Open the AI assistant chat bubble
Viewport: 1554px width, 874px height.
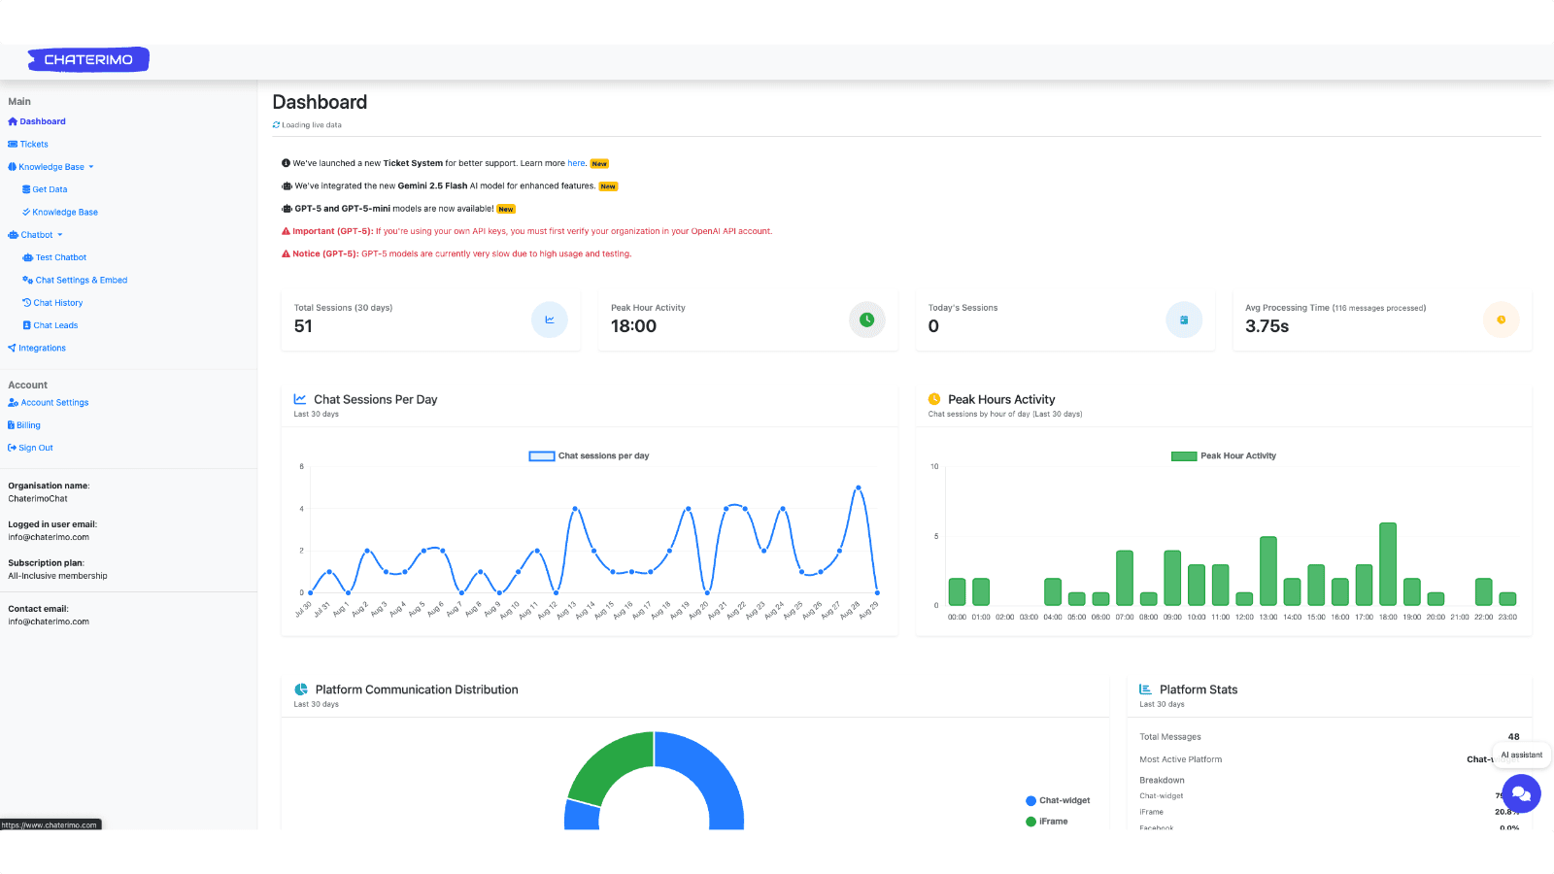coord(1520,793)
